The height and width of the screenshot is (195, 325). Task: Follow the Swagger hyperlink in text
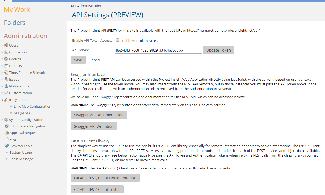coord(106,97)
